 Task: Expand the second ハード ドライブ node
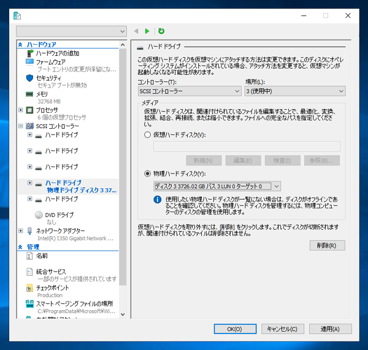click(30, 151)
